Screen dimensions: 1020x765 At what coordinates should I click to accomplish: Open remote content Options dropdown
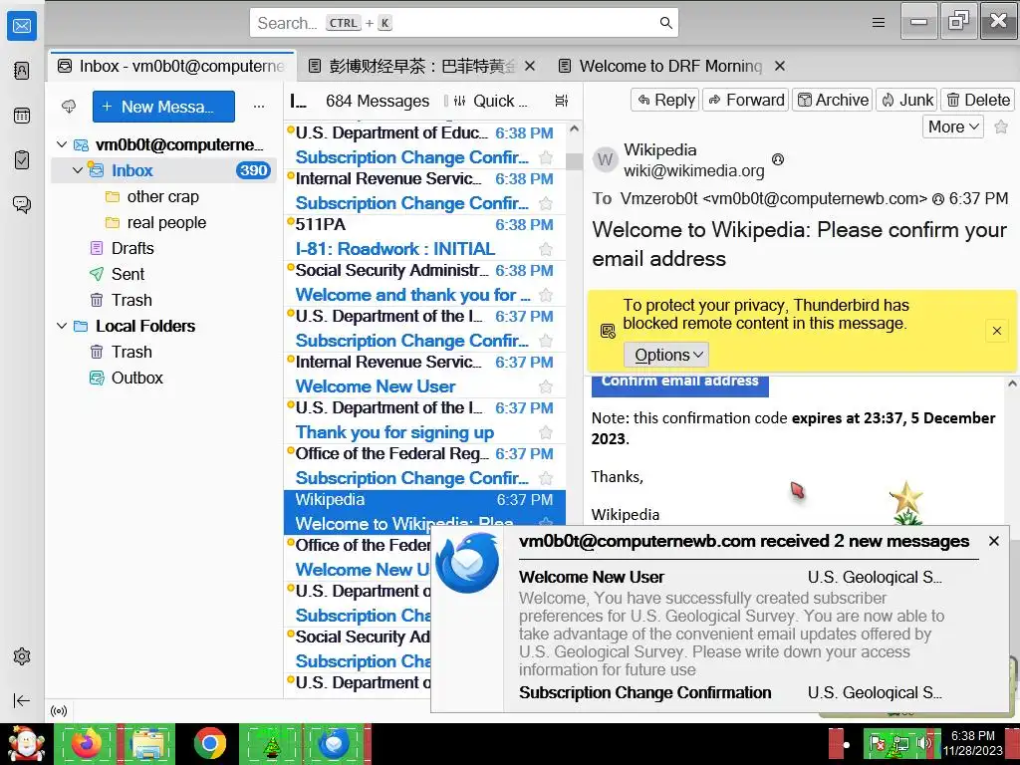tap(666, 356)
